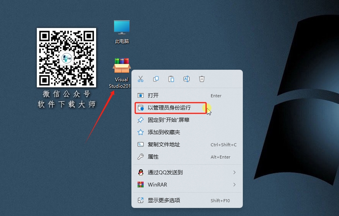Click the Copy icon in context menu

(156, 79)
